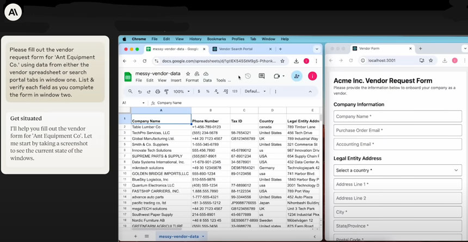Click the site info icon beside localhost:3001

point(362,60)
